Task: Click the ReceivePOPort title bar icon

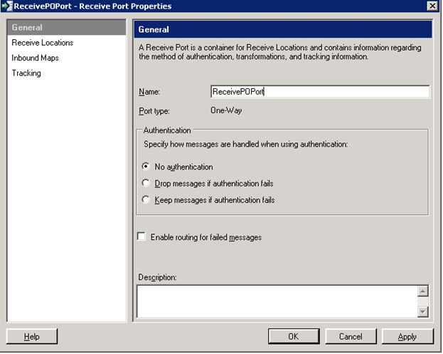Action: (x=7, y=6)
